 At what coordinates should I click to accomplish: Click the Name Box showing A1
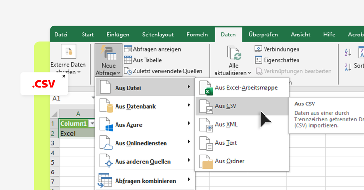(72, 98)
